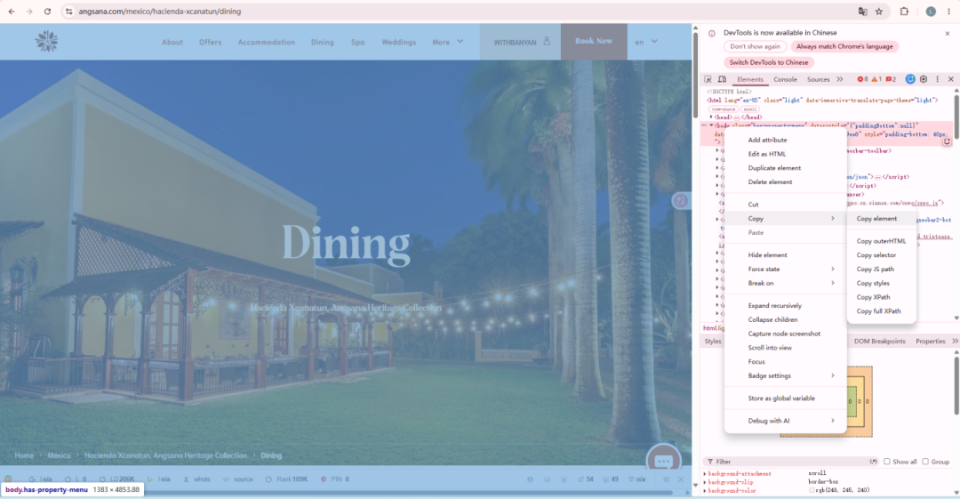960x499 pixels.
Task: Click the SEO bar settings gear icon
Action: coord(666,479)
